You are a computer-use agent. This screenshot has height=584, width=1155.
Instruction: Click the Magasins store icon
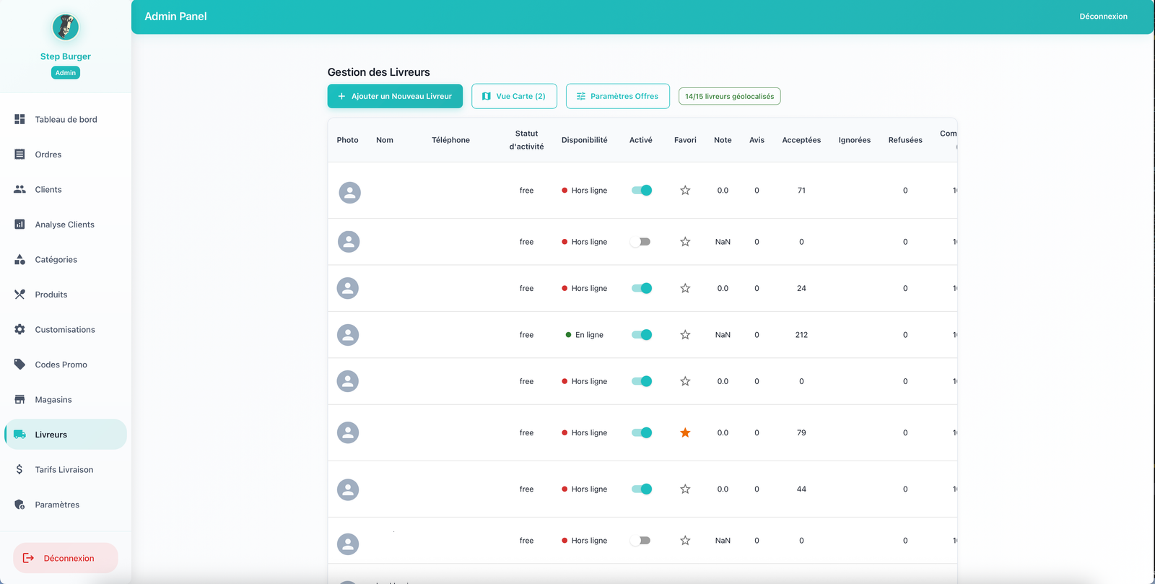(x=19, y=399)
